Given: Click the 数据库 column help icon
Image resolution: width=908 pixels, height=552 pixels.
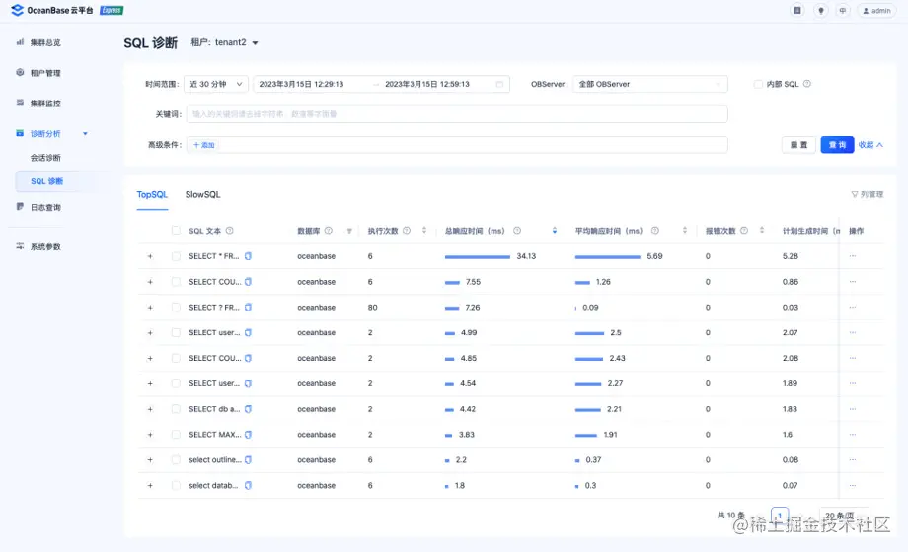Looking at the screenshot, I should click(x=329, y=231).
